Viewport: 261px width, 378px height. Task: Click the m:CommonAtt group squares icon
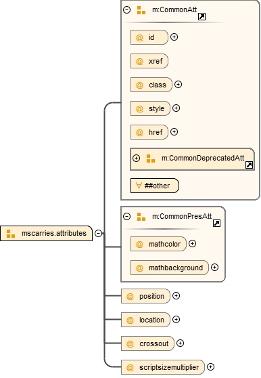pos(141,10)
